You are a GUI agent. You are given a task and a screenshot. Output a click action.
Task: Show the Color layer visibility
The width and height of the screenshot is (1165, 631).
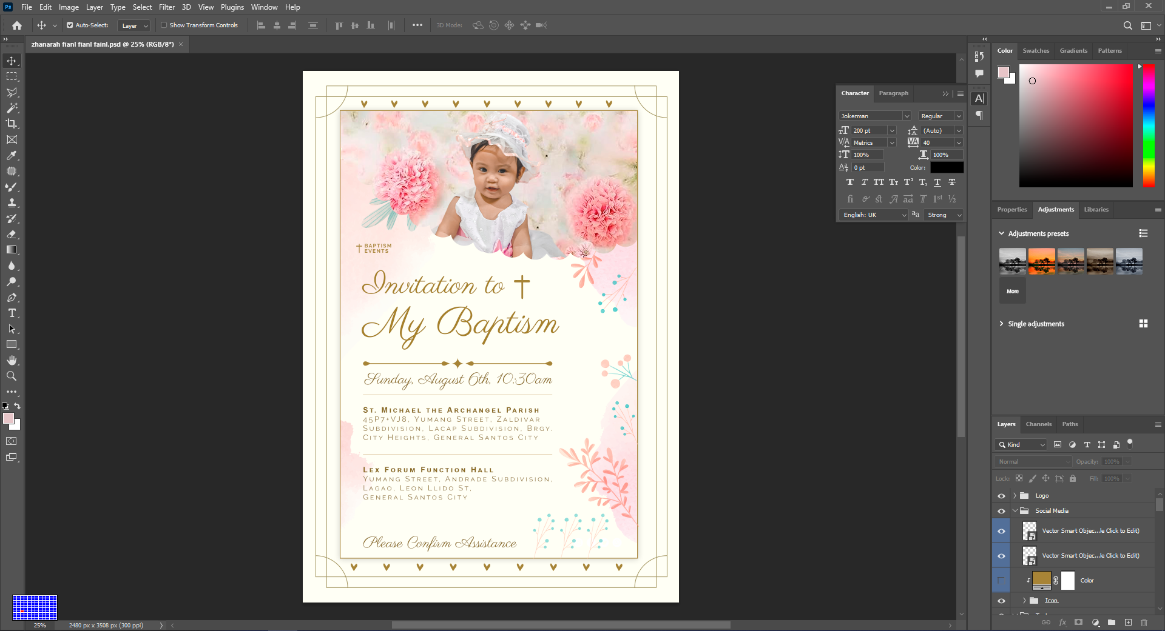click(1001, 580)
